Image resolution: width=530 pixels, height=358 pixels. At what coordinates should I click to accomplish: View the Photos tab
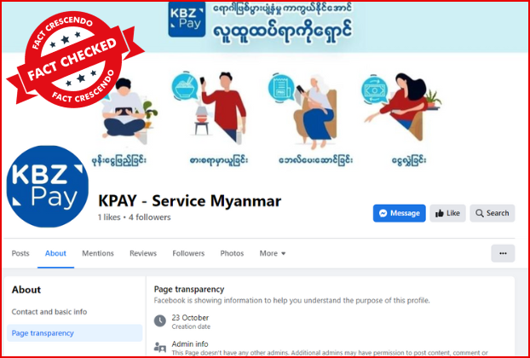click(232, 253)
